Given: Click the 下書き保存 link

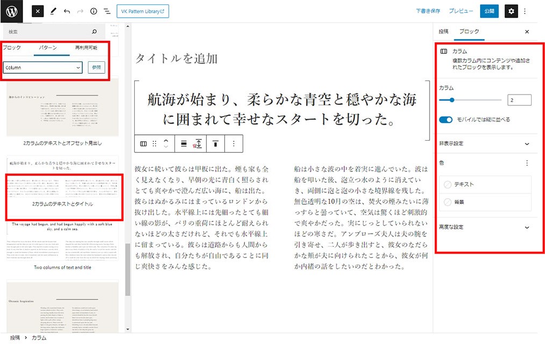Looking at the screenshot, I should point(428,11).
